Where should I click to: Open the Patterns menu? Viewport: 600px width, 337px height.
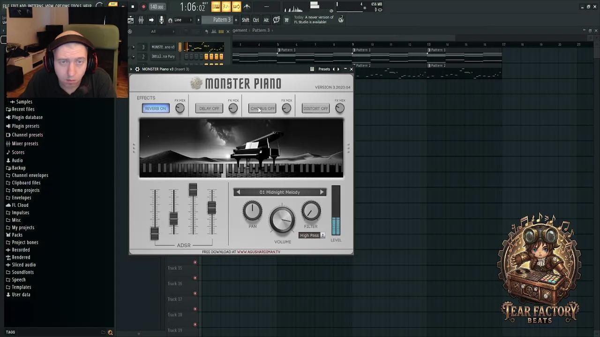36,6
